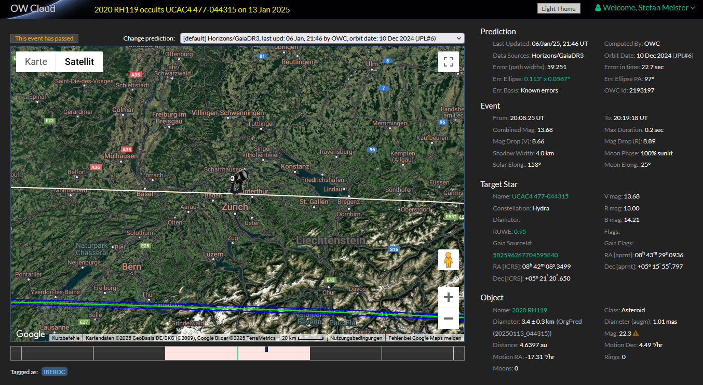Click the Freiburg im Breisgau label
The width and height of the screenshot is (703, 385).
click(168, 117)
